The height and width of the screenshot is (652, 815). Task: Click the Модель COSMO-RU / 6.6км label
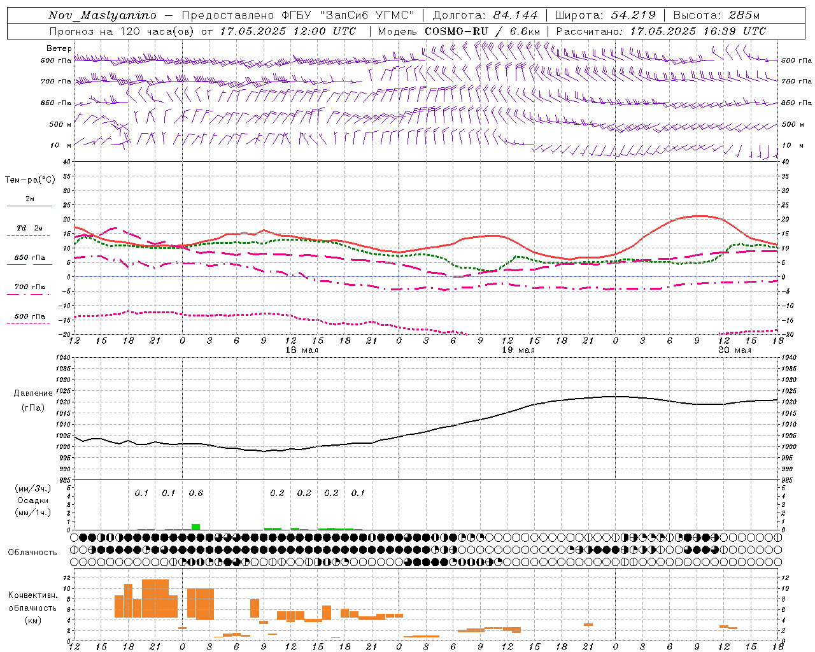point(459,31)
